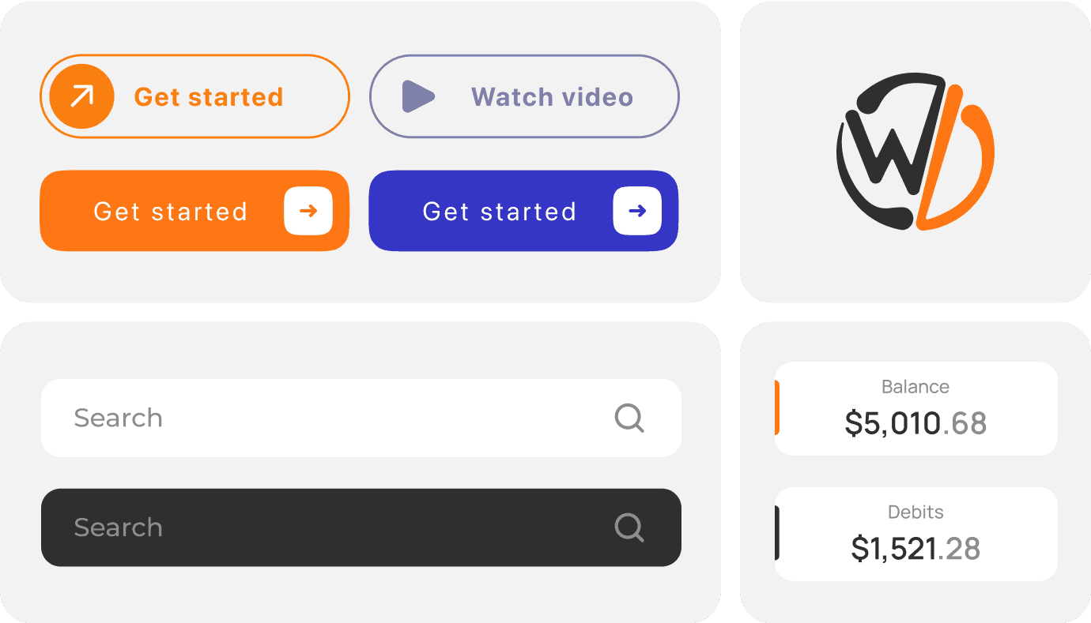
Task: Click the magnifier icon in dark search bar
Action: (x=629, y=527)
